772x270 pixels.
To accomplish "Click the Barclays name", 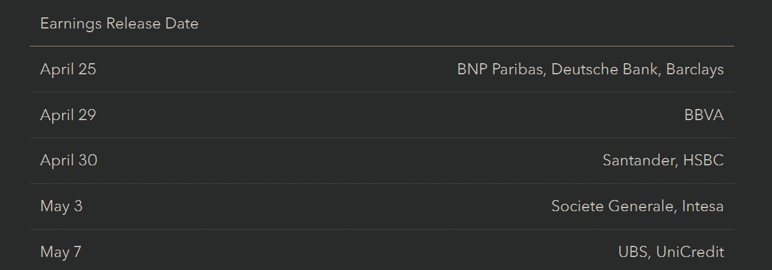I will point(694,69).
